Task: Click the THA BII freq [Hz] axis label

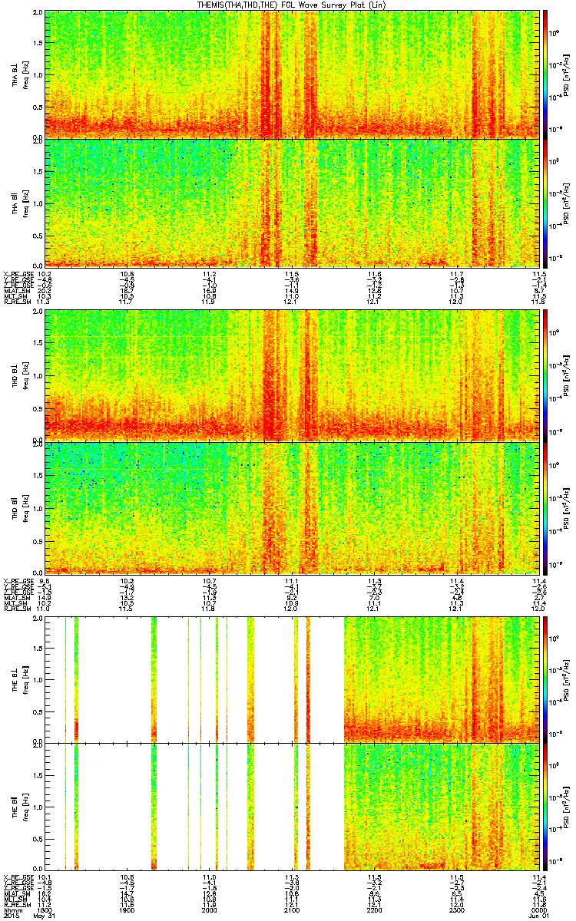Action: (25, 203)
